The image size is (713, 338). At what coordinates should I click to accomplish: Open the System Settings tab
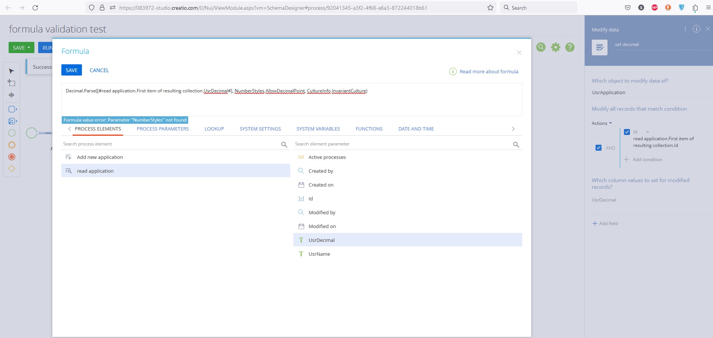(x=260, y=129)
